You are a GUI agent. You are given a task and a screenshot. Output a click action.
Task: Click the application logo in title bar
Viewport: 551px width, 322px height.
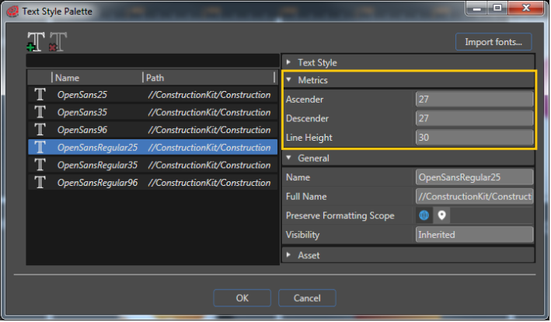click(x=12, y=11)
